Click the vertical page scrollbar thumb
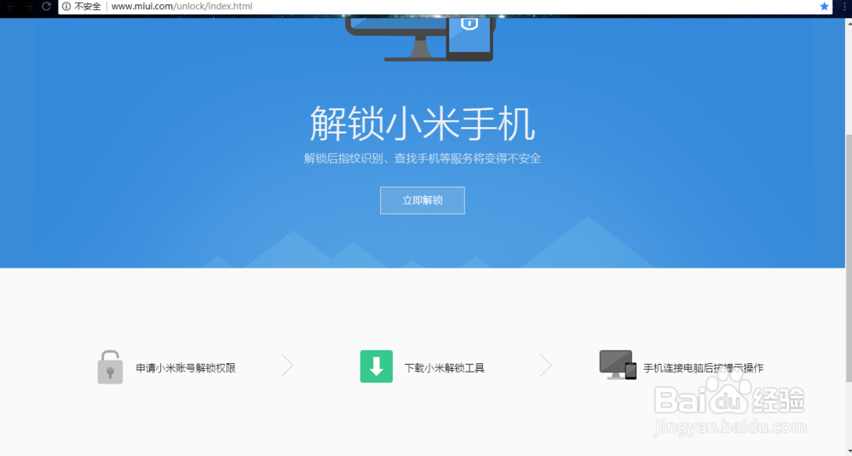 [849, 257]
